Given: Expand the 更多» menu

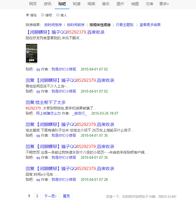Looking at the screenshot, I should (164, 4).
